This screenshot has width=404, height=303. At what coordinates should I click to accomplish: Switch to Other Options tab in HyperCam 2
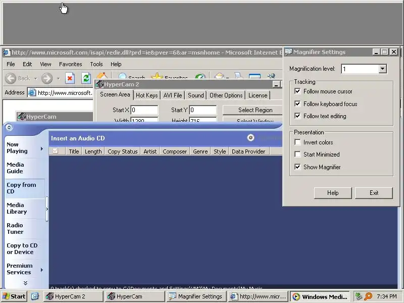(x=226, y=95)
